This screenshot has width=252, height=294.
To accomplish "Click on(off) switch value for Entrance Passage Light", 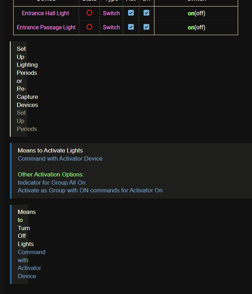I will 196,28.
